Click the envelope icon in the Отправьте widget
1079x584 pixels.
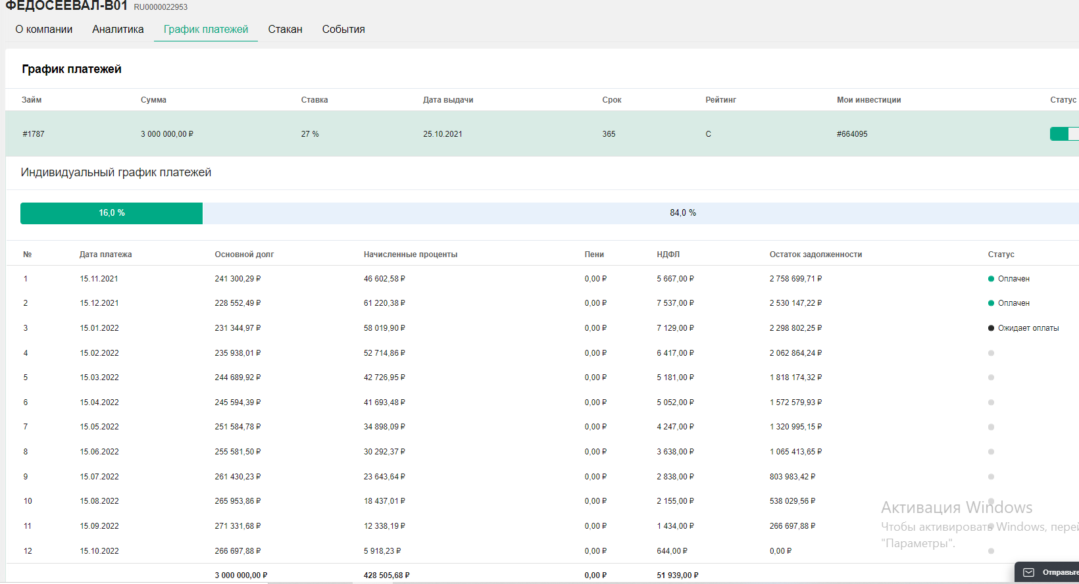click(1029, 573)
